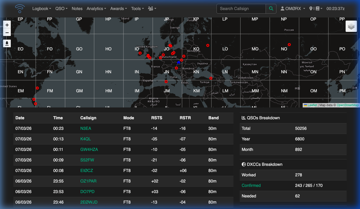Open the map layers control icon
Screen dimensions: 360x209
tap(351, 26)
